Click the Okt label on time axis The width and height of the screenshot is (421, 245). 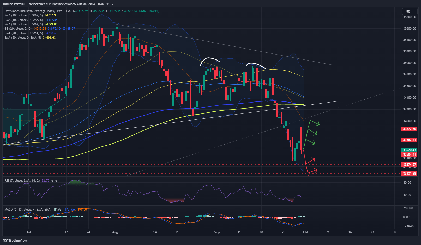click(x=306, y=232)
